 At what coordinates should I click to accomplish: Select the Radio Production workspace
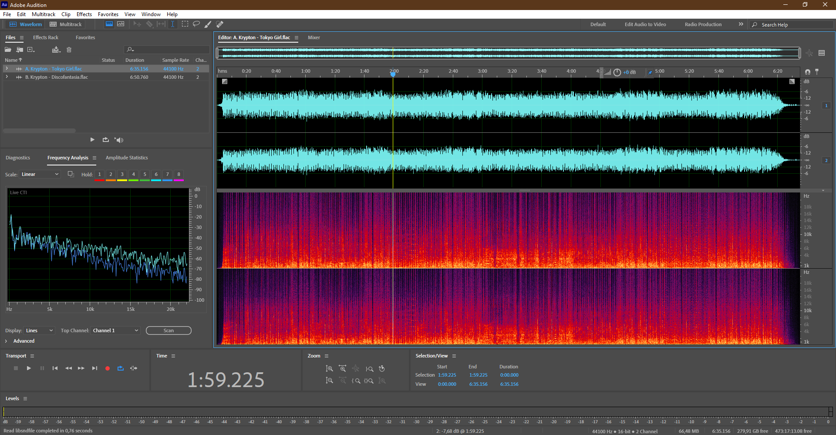(703, 24)
